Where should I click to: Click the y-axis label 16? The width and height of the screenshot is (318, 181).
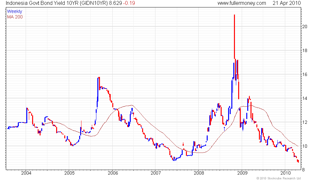point(305,75)
